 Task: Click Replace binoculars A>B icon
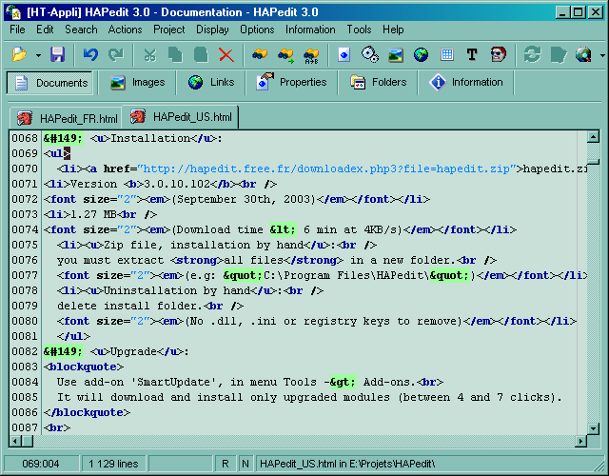point(311,55)
